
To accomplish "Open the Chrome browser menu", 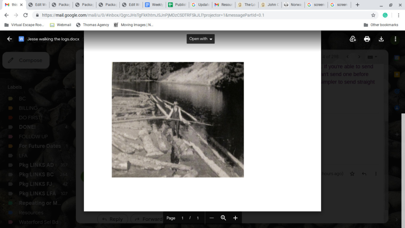I will 398,15.
